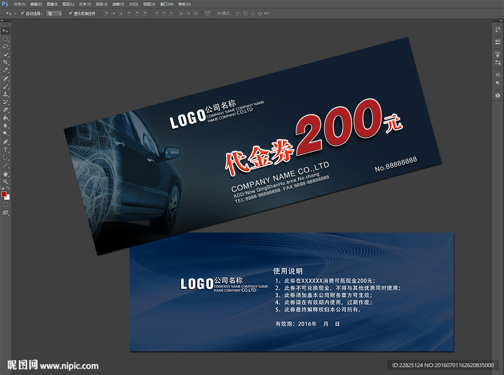Click the Auto-Align Layers icon in options bar
504x375 pixels.
tap(207, 13)
